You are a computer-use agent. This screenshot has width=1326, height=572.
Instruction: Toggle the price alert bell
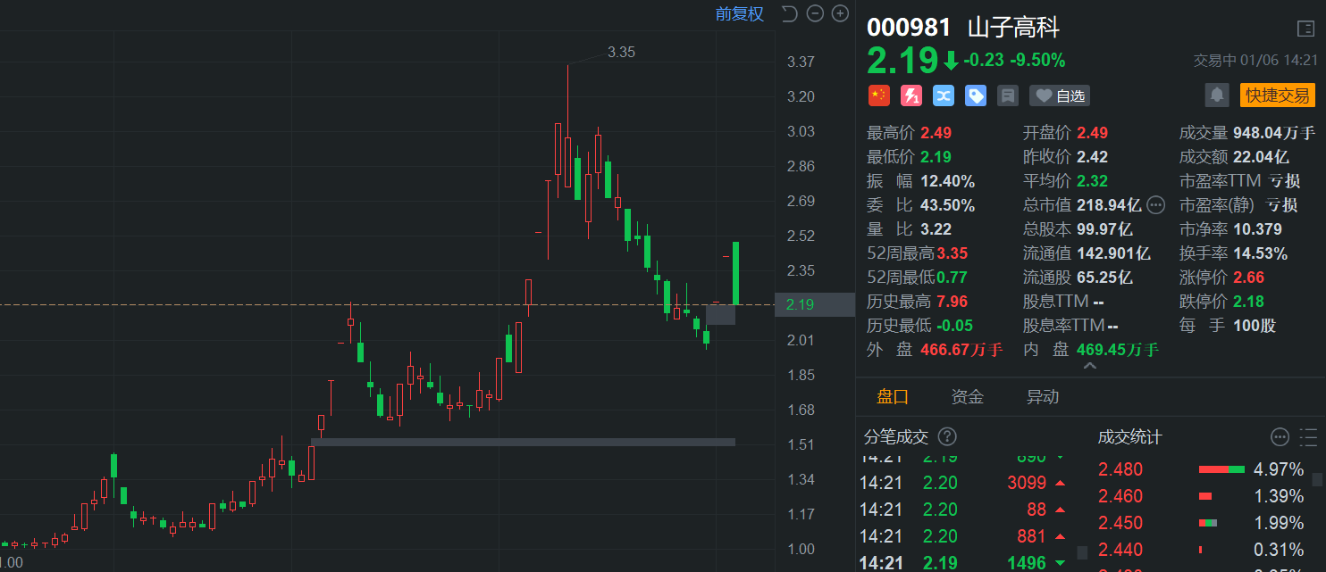coord(1216,95)
